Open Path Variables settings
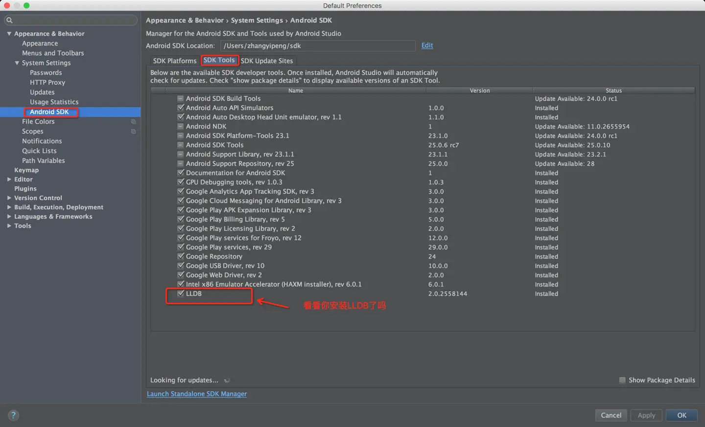This screenshot has height=427, width=705. 43,161
